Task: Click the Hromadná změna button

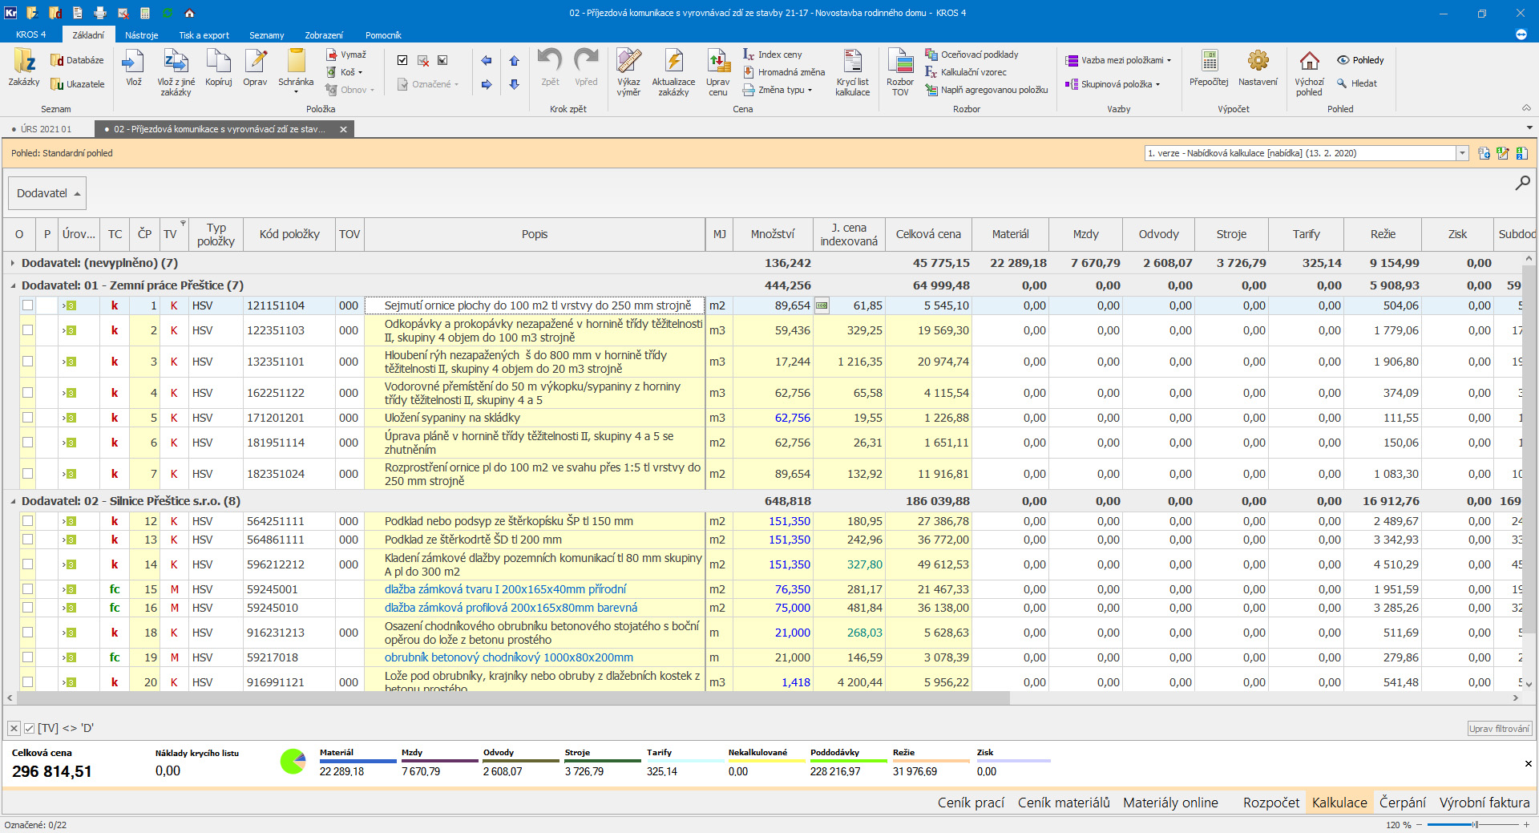Action: pyautogui.click(x=784, y=72)
